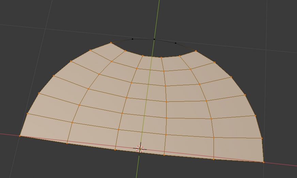
Task: Select the mesh's bottom-left corner vertex on the red axis
Action: tap(20, 136)
